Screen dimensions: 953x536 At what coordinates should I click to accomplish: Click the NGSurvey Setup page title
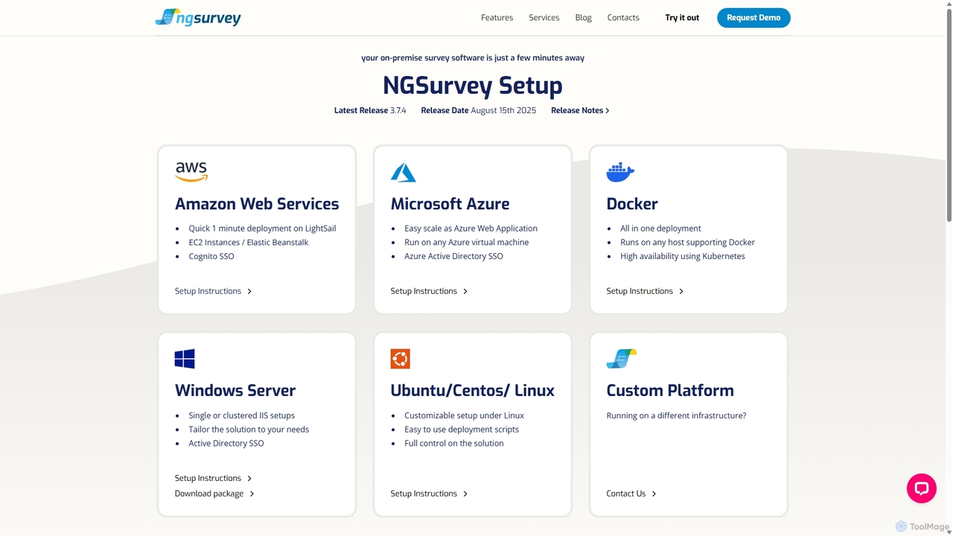[473, 85]
